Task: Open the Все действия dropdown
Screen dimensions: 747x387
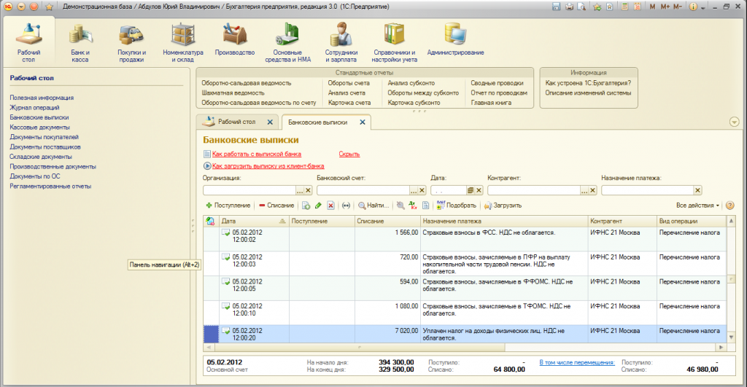Action: [697, 206]
